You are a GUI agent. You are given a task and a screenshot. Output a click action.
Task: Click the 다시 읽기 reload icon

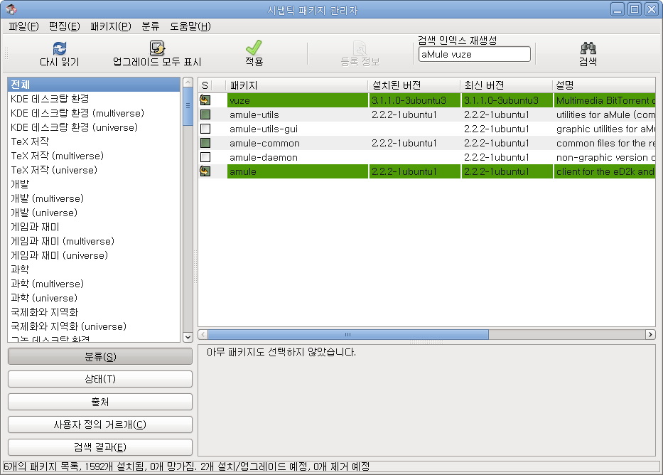coord(60,48)
